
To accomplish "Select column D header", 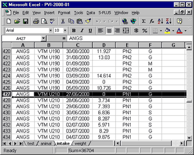I will click(x=104, y=45).
